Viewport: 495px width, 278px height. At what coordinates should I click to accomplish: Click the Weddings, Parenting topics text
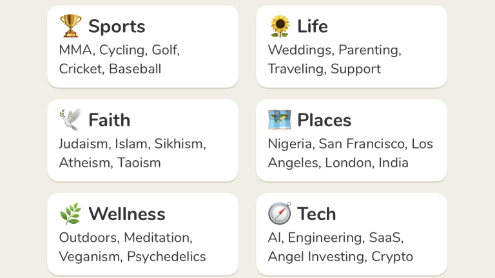[x=335, y=50]
